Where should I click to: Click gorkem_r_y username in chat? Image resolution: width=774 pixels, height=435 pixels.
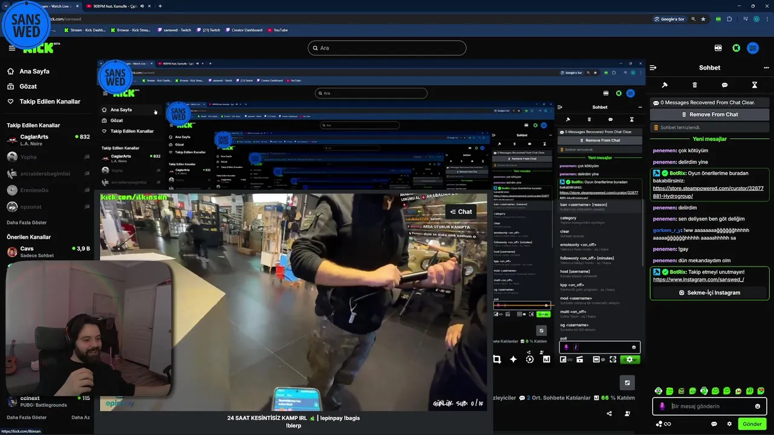(x=667, y=230)
